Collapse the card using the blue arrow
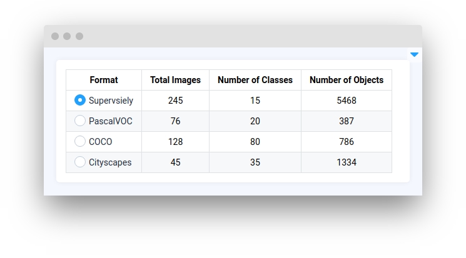 point(414,54)
